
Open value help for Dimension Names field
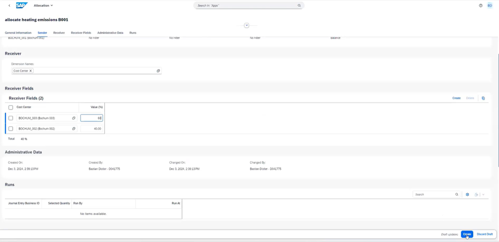(158, 71)
